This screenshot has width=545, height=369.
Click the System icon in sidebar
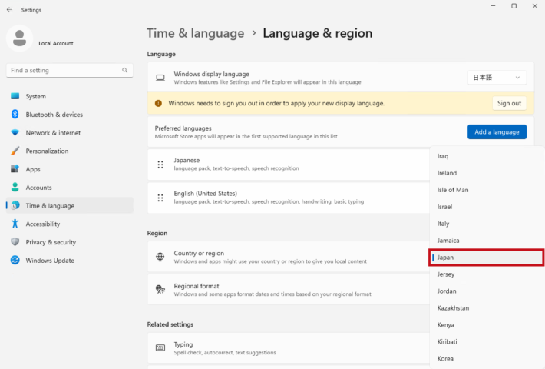click(15, 96)
